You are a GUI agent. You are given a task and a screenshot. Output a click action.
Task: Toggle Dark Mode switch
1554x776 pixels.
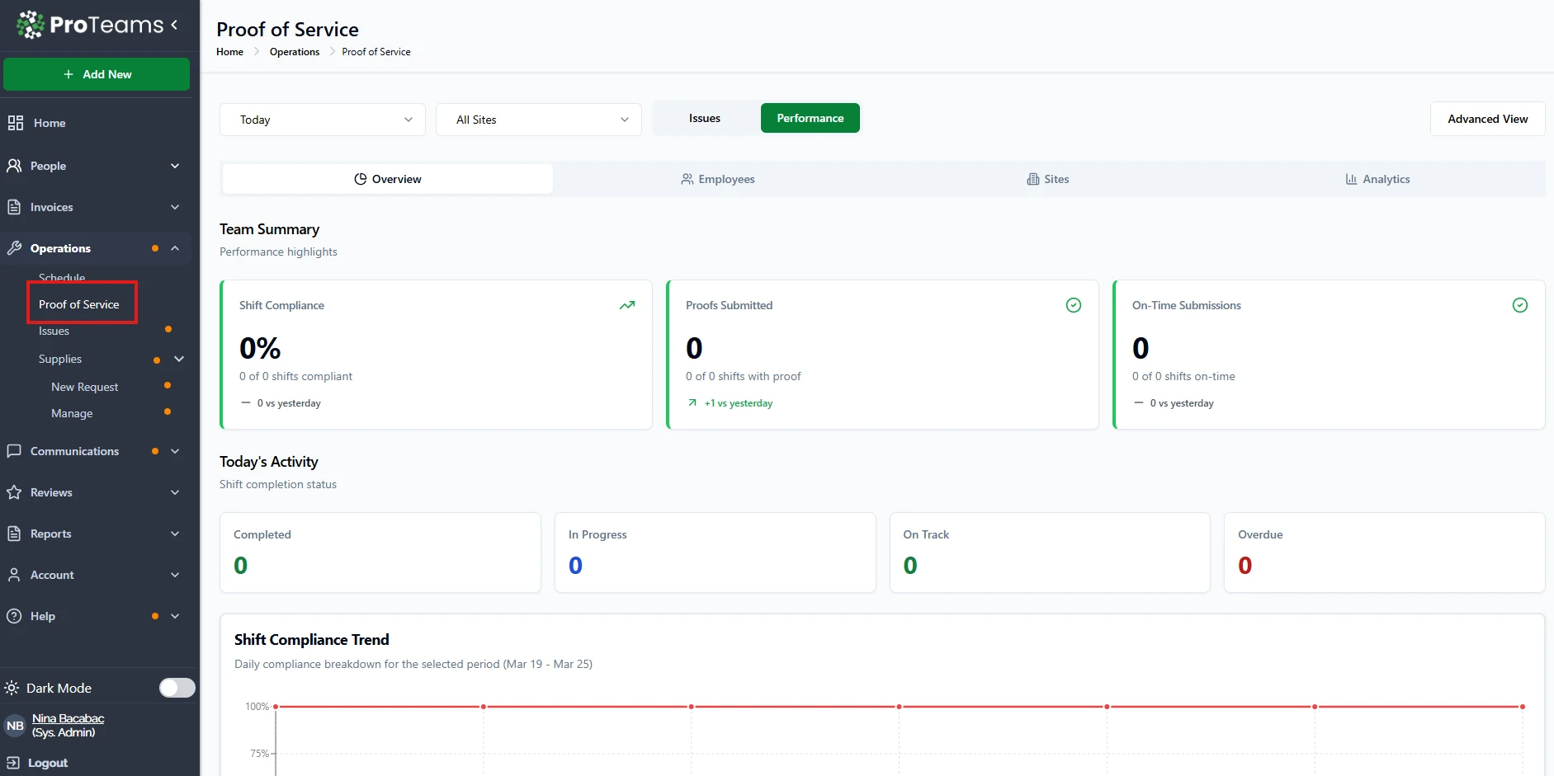pyautogui.click(x=177, y=688)
